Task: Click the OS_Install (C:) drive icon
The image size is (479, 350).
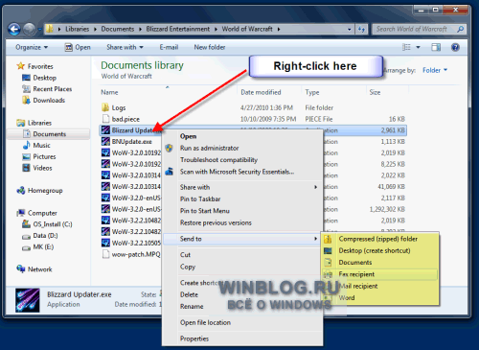Action: tap(26, 224)
